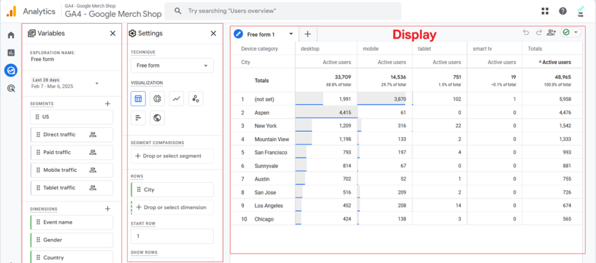596x263 pixels.
Task: Select the scatter plot visualization icon
Action: [196, 99]
